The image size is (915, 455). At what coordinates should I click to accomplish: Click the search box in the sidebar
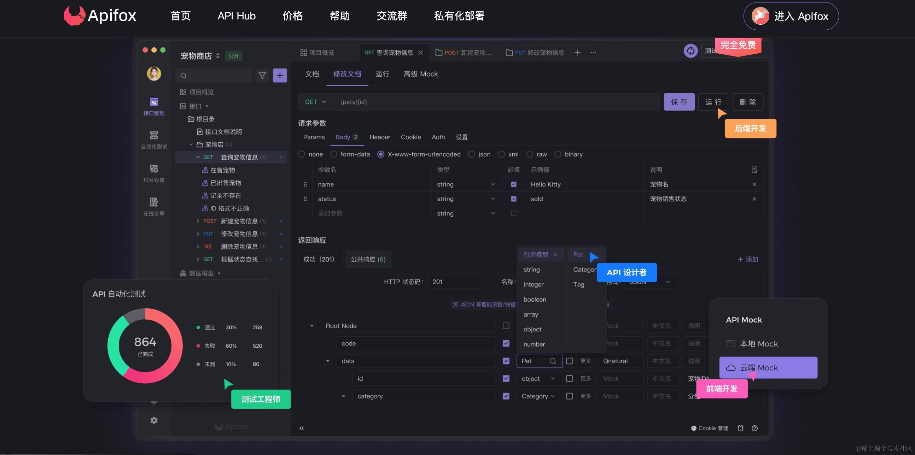click(x=214, y=75)
